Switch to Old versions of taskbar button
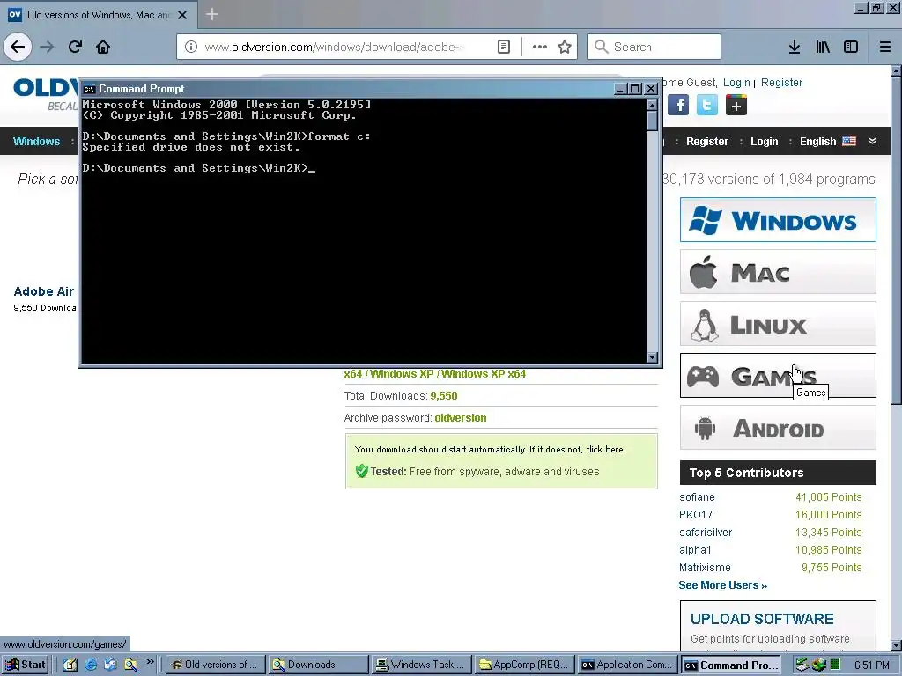 pos(216,665)
